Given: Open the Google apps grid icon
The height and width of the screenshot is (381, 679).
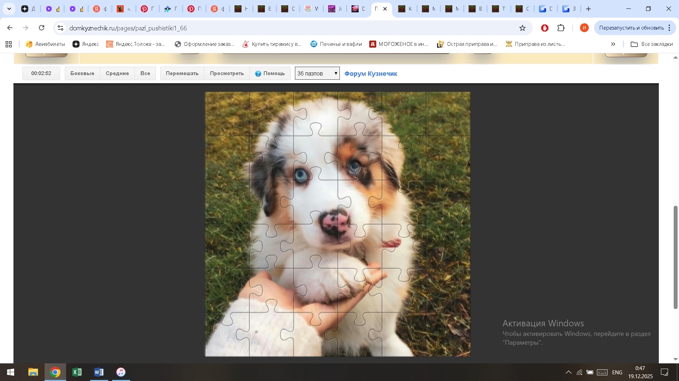Looking at the screenshot, I should point(9,44).
